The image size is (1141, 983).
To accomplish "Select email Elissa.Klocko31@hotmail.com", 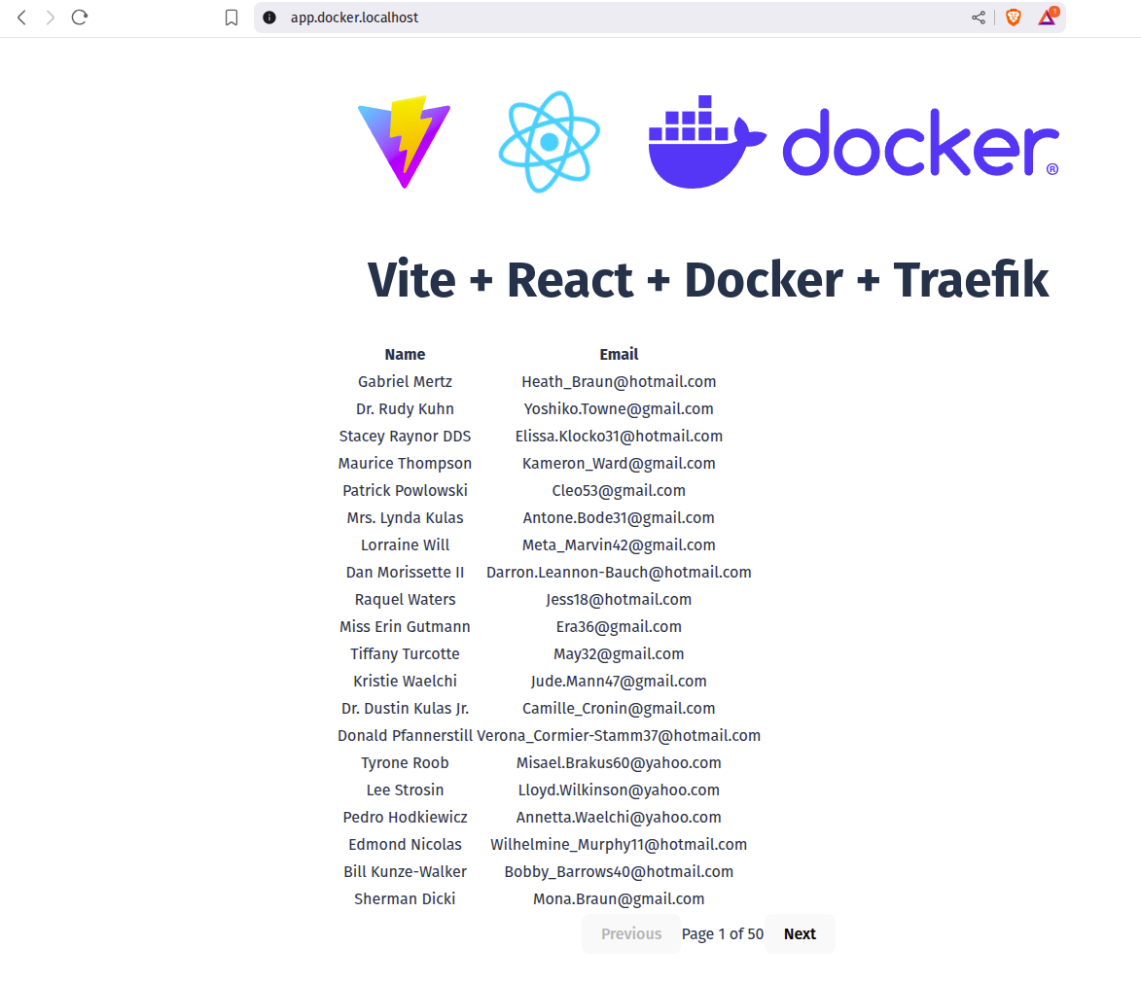I will pyautogui.click(x=619, y=436).
